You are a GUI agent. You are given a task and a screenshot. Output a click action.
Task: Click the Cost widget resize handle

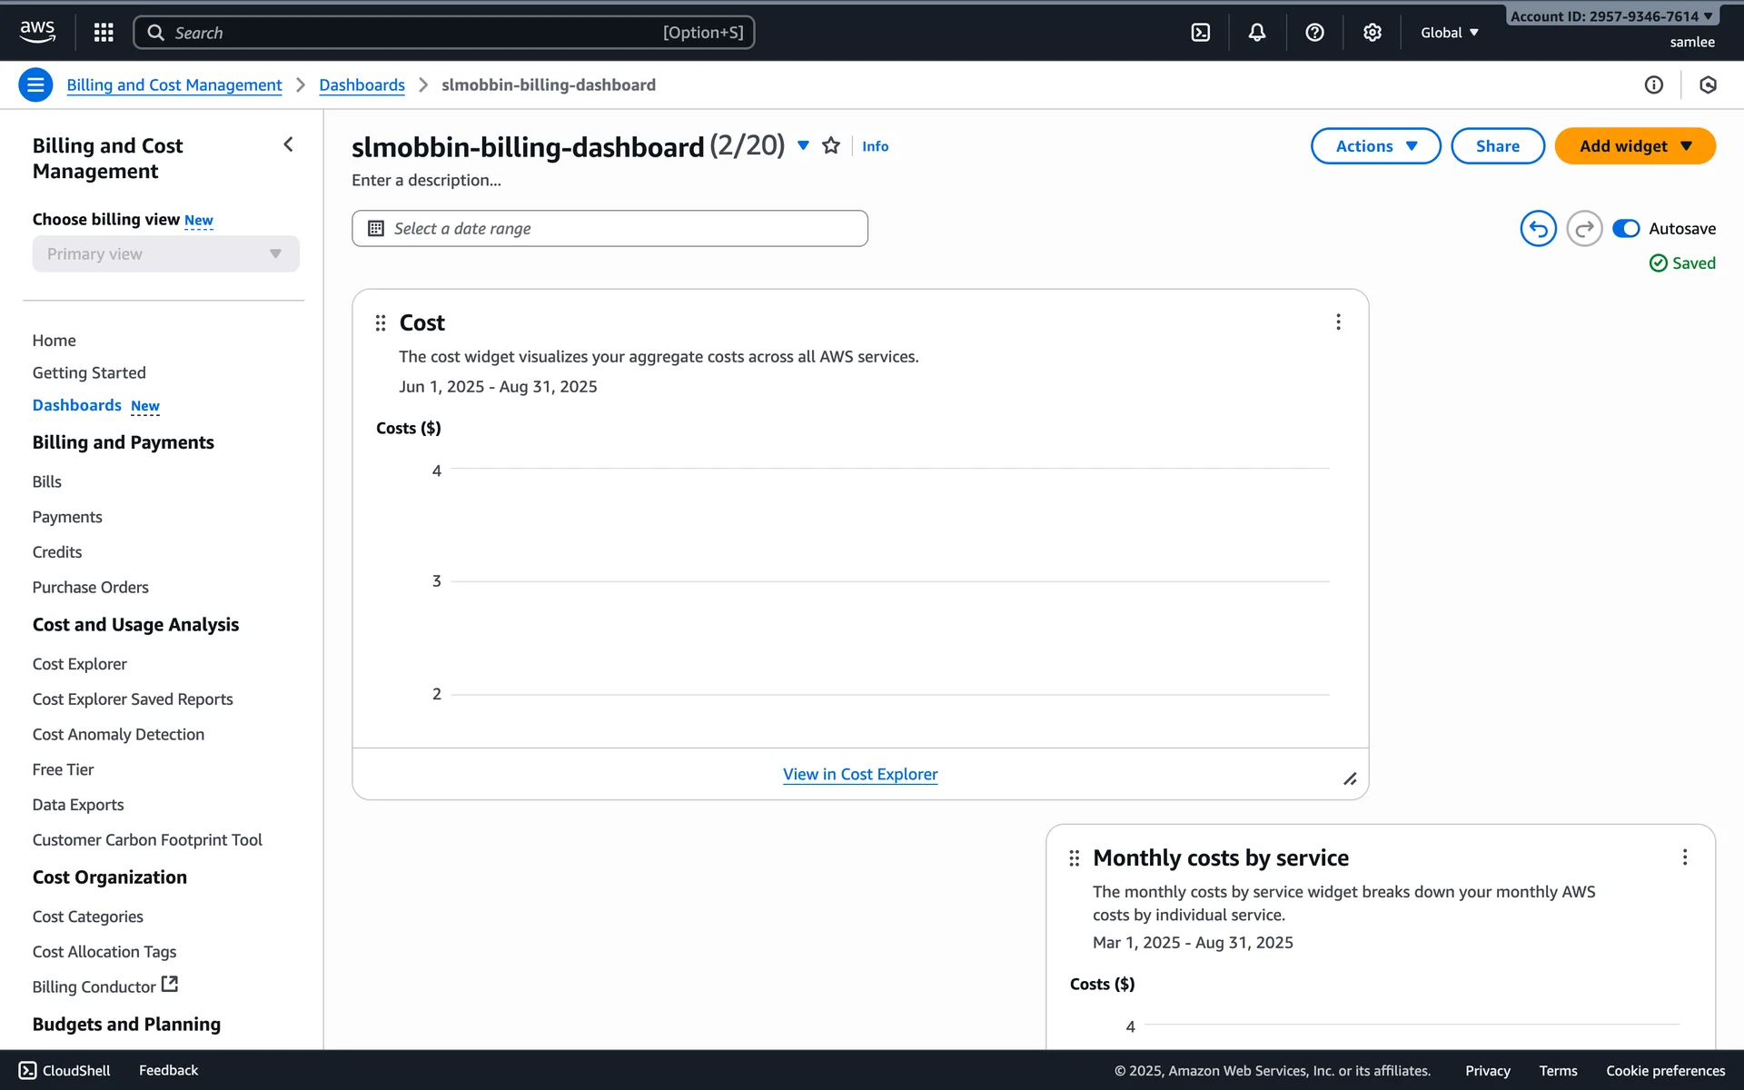point(1350,779)
